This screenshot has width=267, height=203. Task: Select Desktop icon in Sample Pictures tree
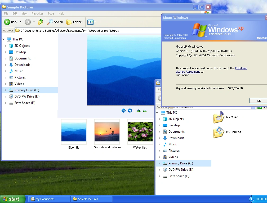11,52
